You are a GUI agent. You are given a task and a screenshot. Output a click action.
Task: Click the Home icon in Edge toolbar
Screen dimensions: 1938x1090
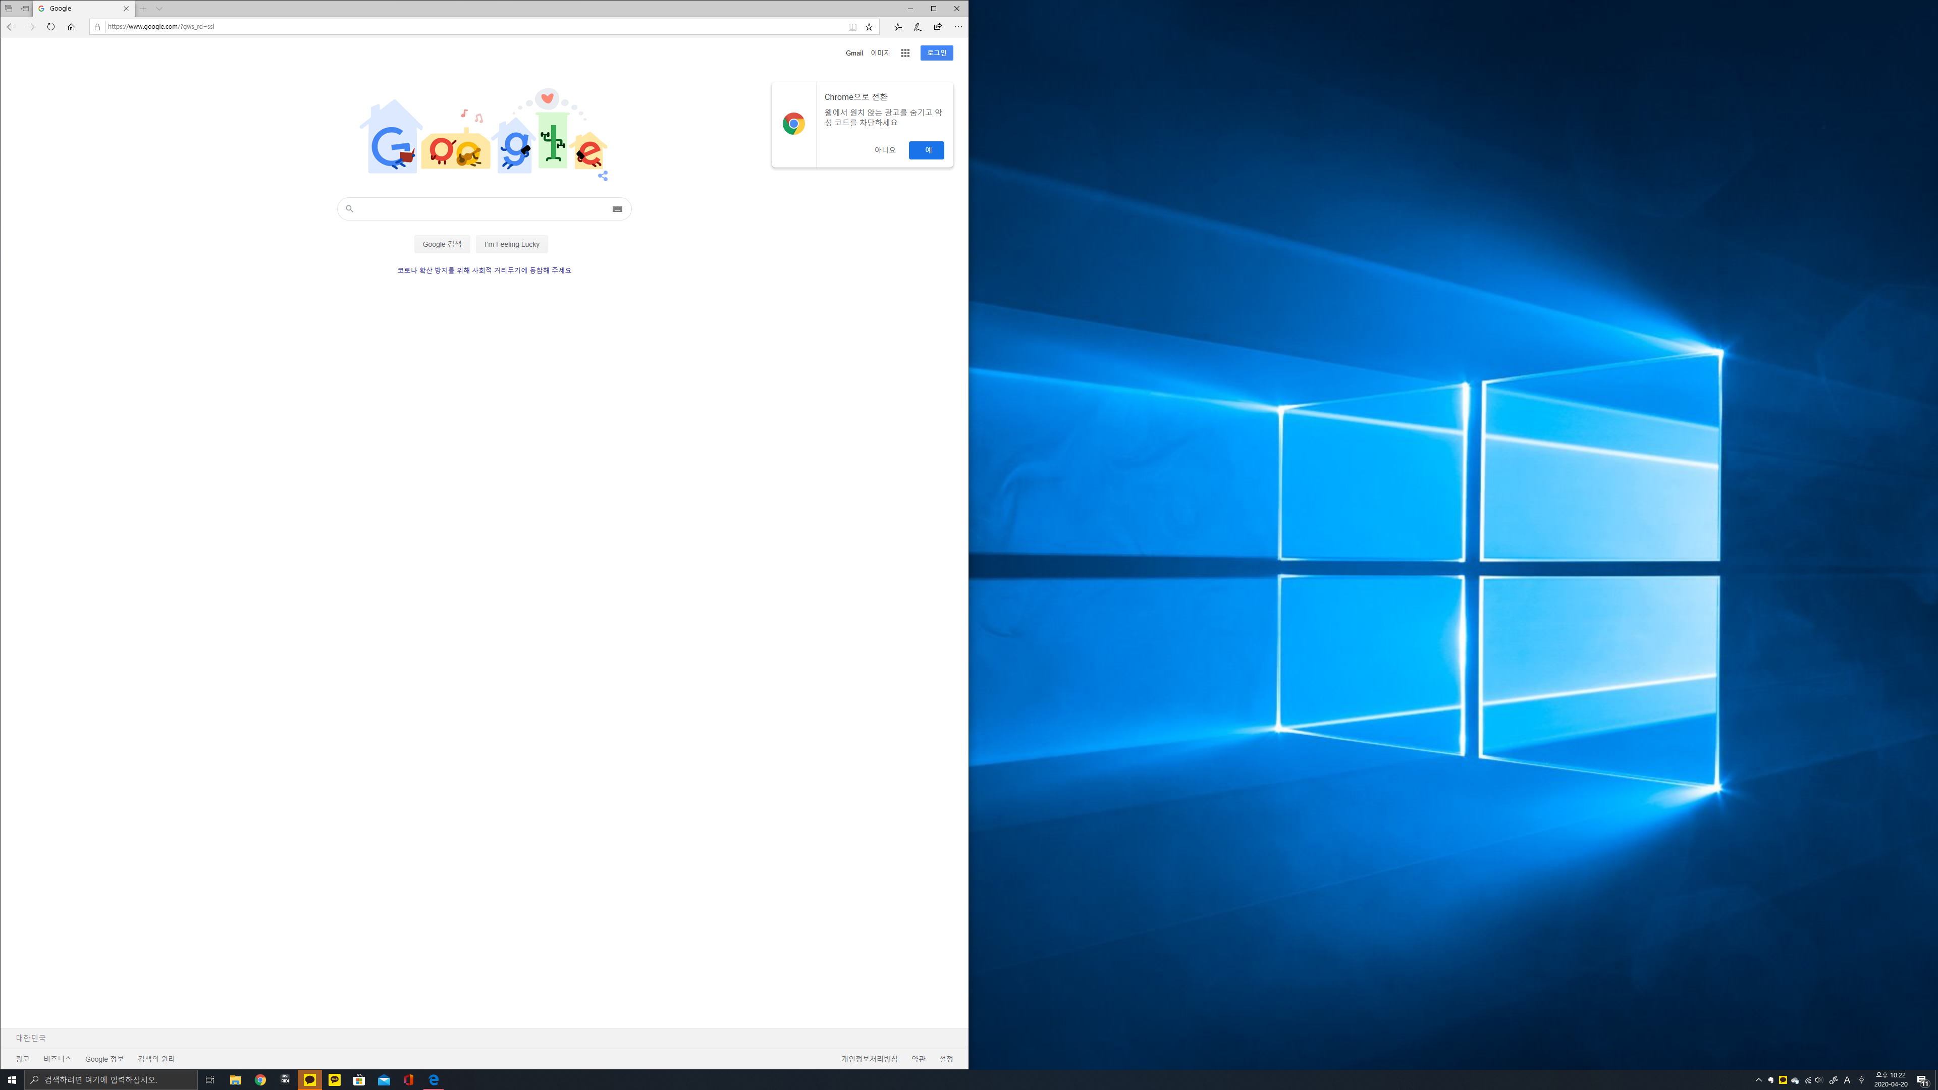coord(71,27)
